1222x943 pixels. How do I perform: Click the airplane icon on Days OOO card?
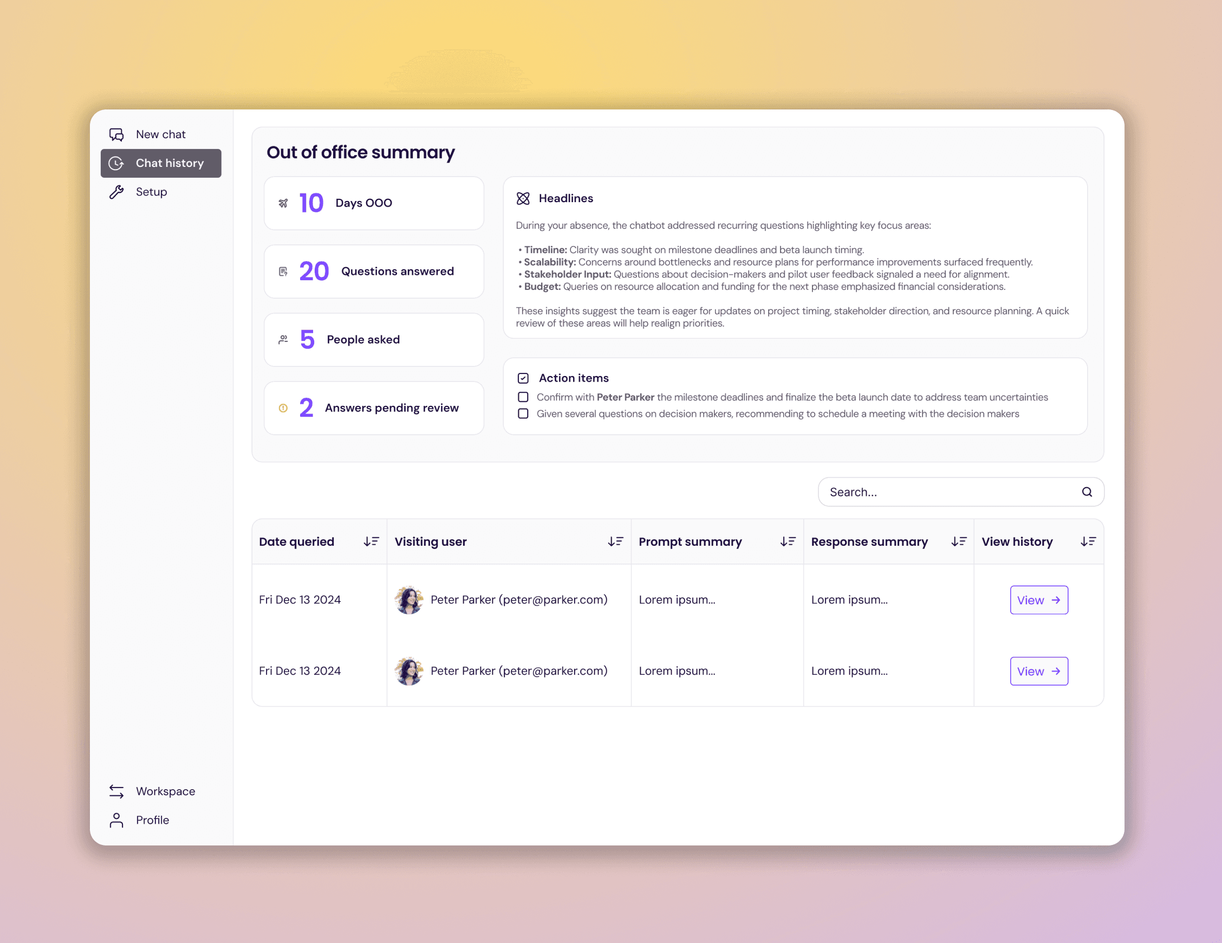[283, 203]
